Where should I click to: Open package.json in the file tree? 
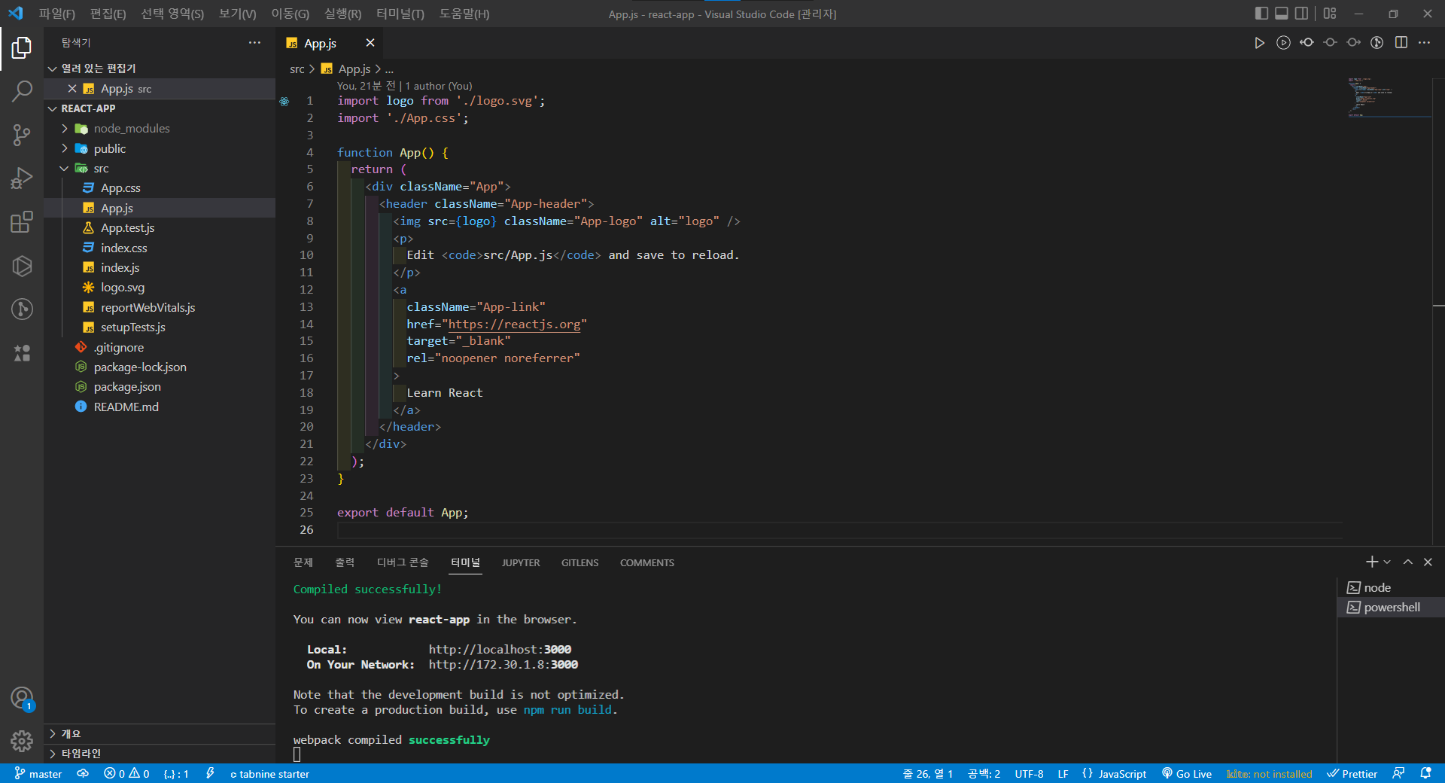160,387
